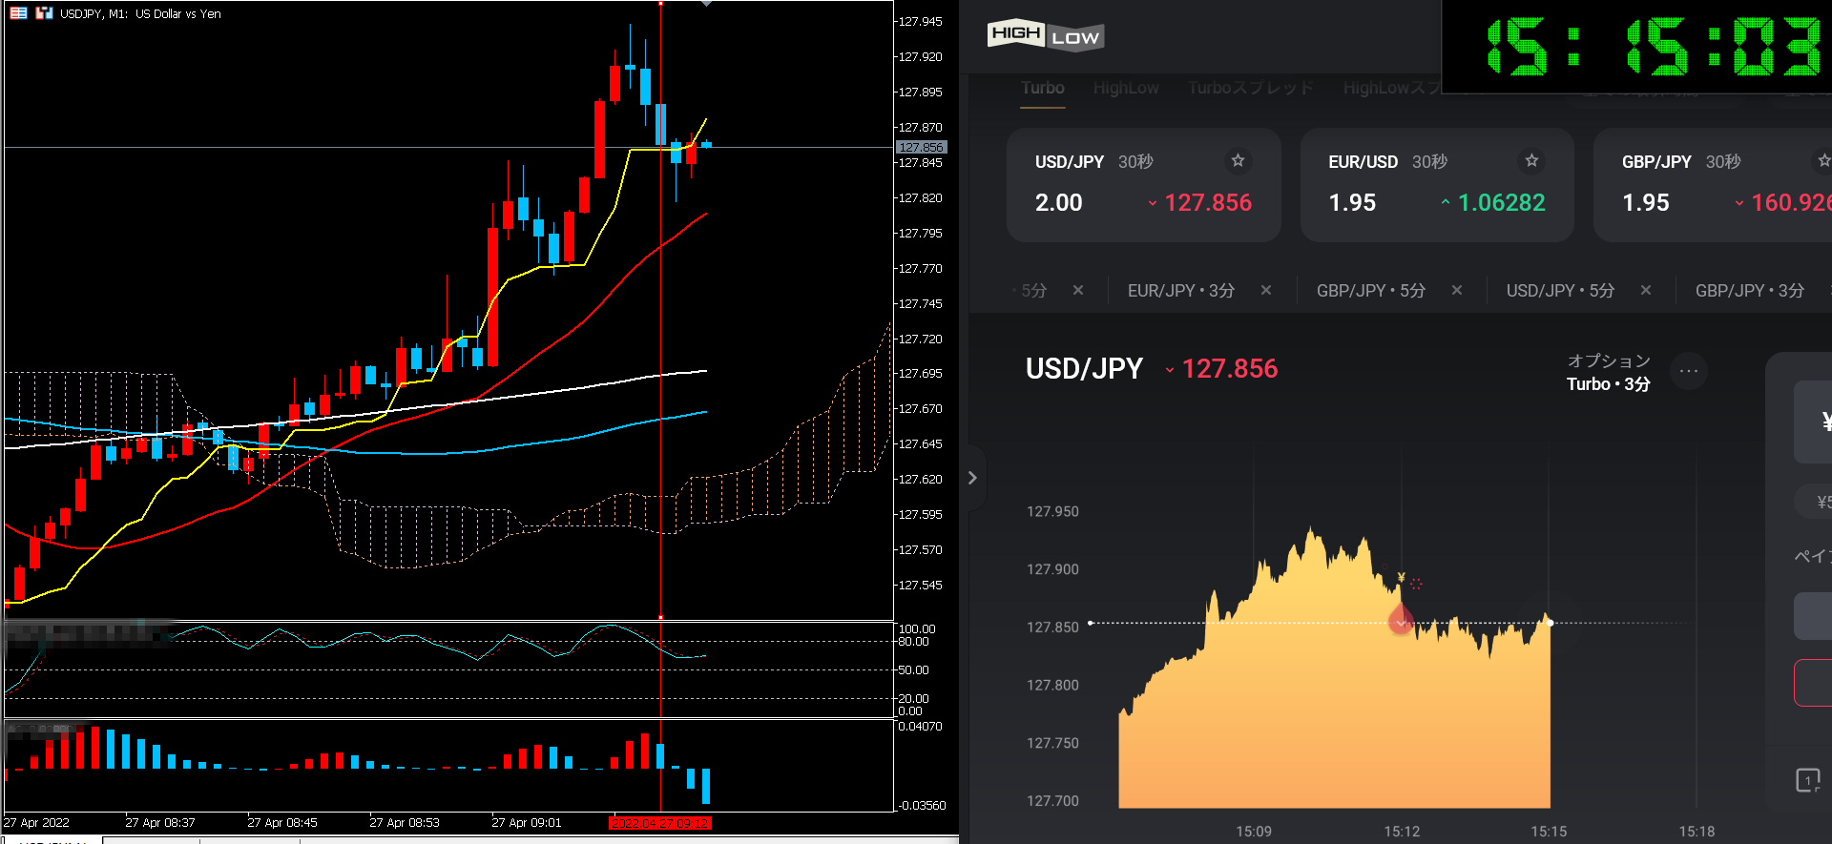Open the Turbo tab
The width and height of the screenshot is (1832, 844).
pyautogui.click(x=1042, y=88)
